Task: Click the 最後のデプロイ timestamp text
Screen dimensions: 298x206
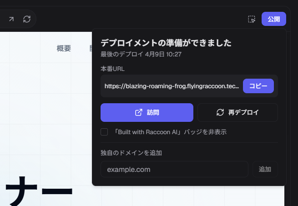Action: coord(141,54)
